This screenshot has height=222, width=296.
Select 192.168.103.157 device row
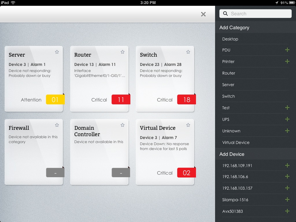pos(256,188)
